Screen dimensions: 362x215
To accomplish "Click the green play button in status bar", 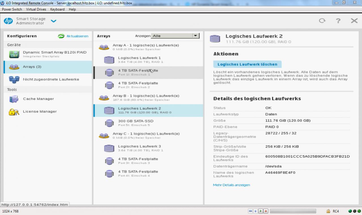I will tap(261, 211).
